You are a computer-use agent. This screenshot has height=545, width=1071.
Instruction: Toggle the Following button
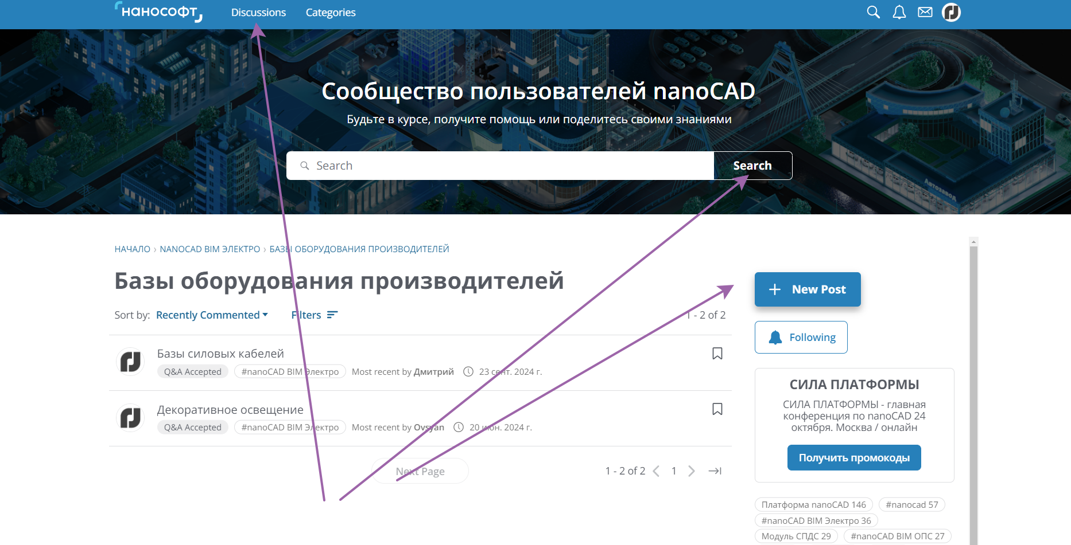tap(801, 338)
